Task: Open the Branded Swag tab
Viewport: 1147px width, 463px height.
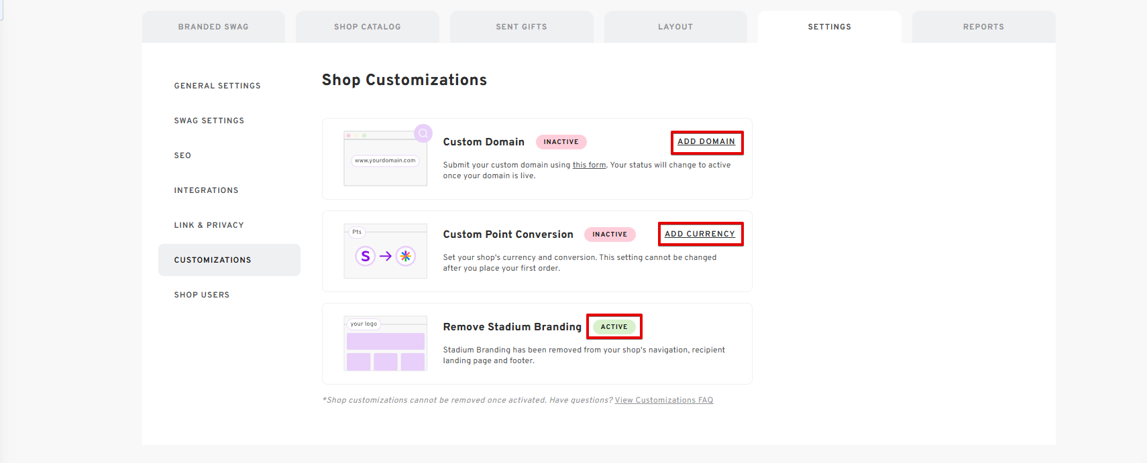Action: pos(213,27)
